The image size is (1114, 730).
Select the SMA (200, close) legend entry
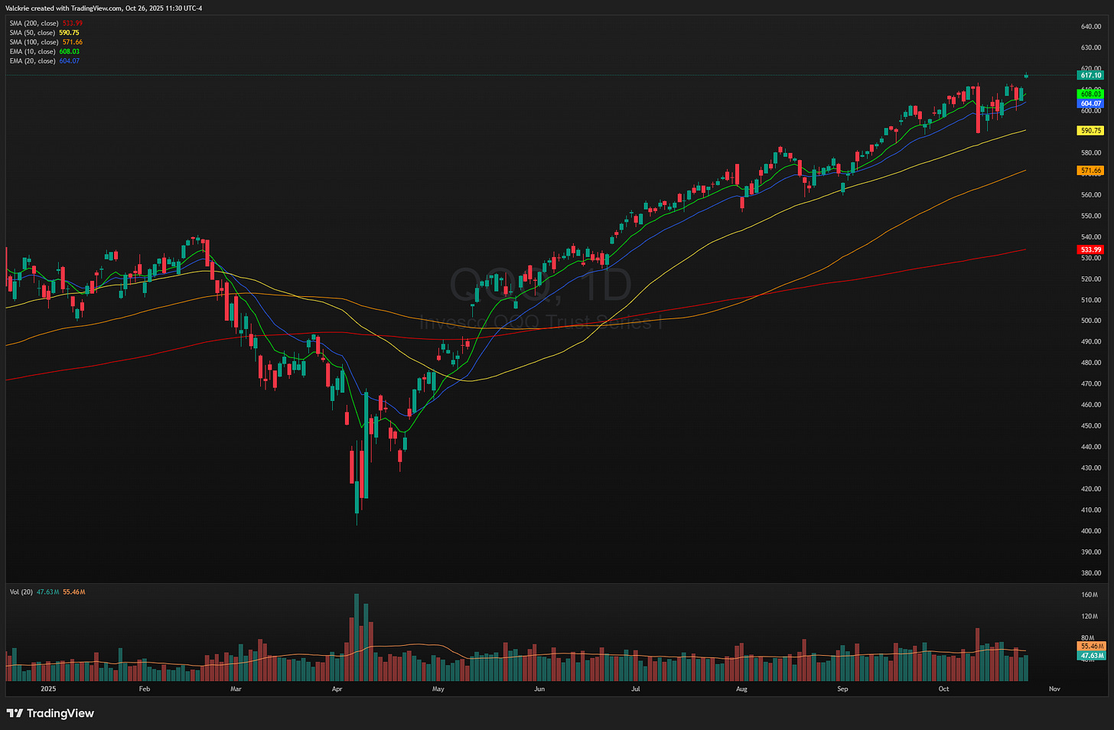[x=46, y=24]
